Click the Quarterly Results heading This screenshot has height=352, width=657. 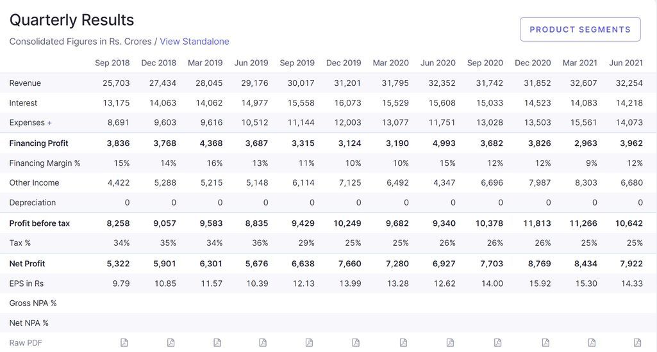72,20
